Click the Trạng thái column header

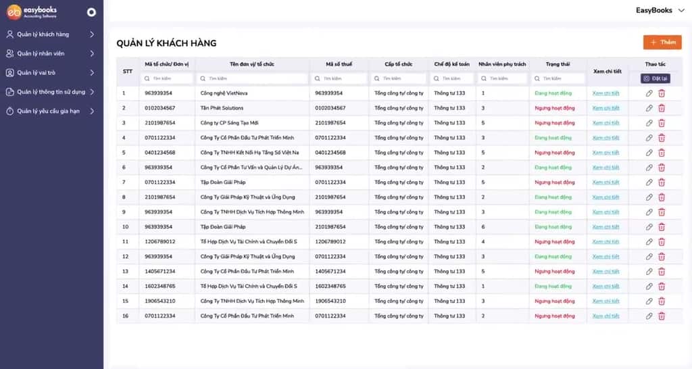[x=558, y=64]
